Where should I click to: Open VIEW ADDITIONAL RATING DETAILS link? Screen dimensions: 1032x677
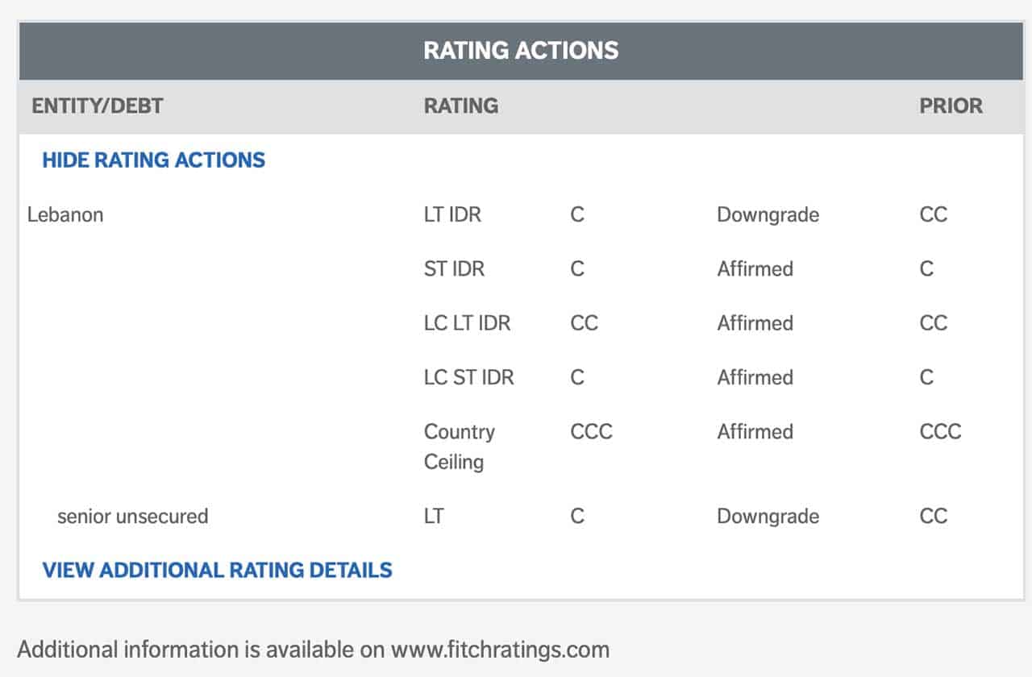click(x=217, y=570)
